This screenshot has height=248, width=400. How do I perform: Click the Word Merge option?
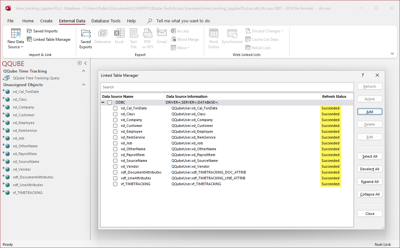coord(185,39)
